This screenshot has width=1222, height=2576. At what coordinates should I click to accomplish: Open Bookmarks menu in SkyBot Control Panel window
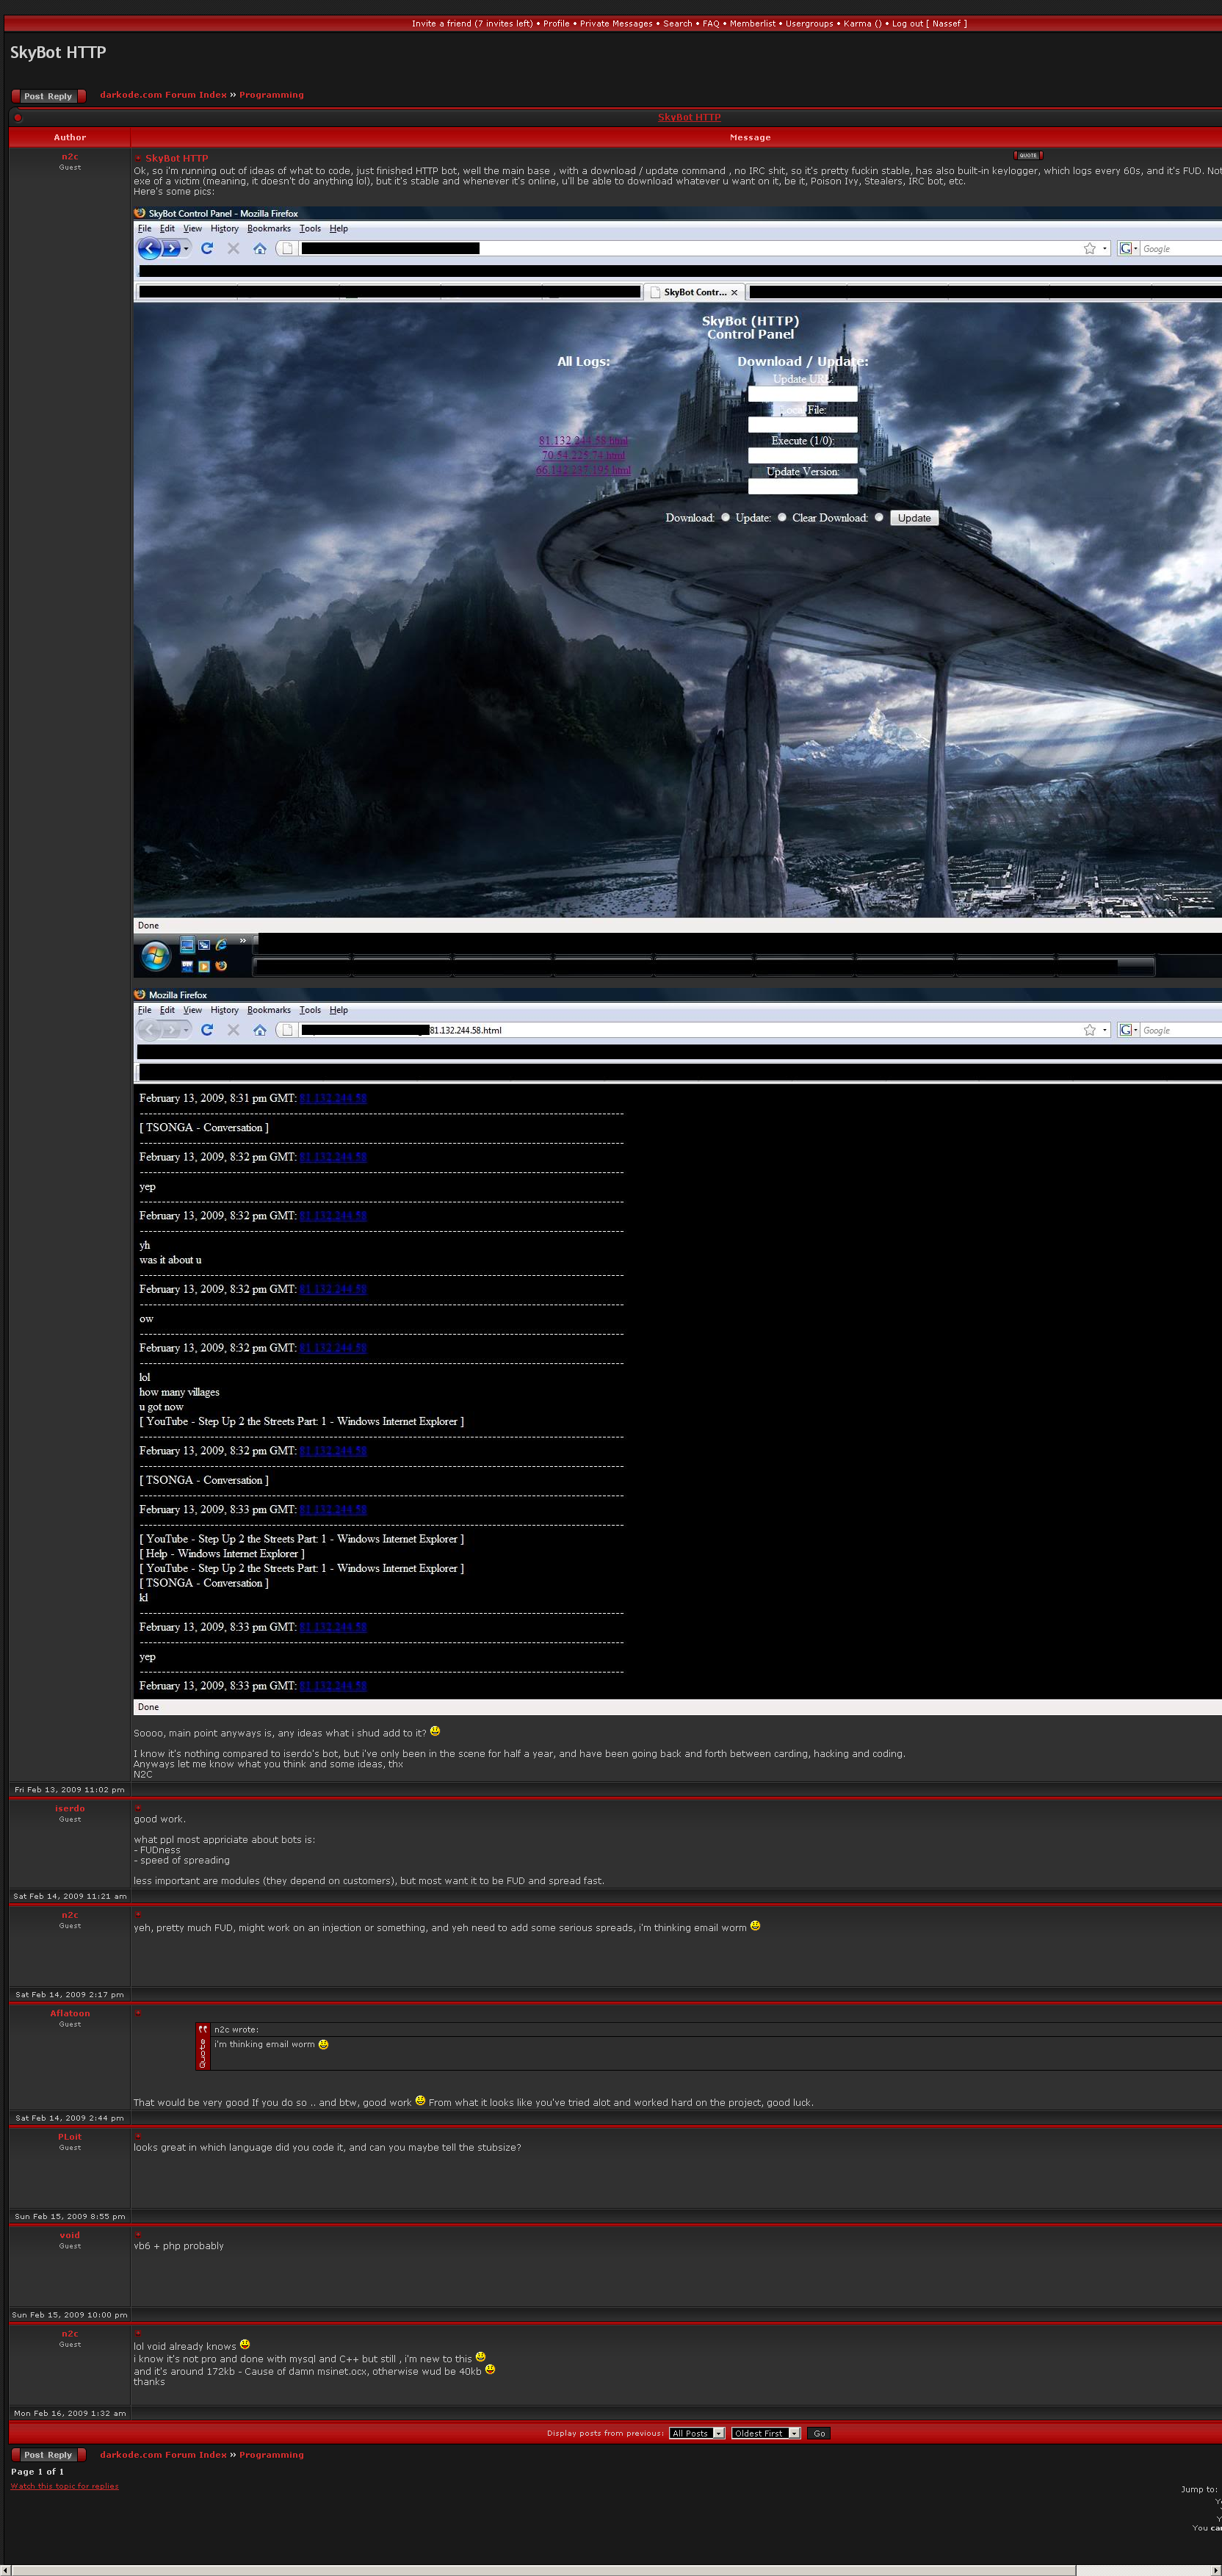coord(268,229)
